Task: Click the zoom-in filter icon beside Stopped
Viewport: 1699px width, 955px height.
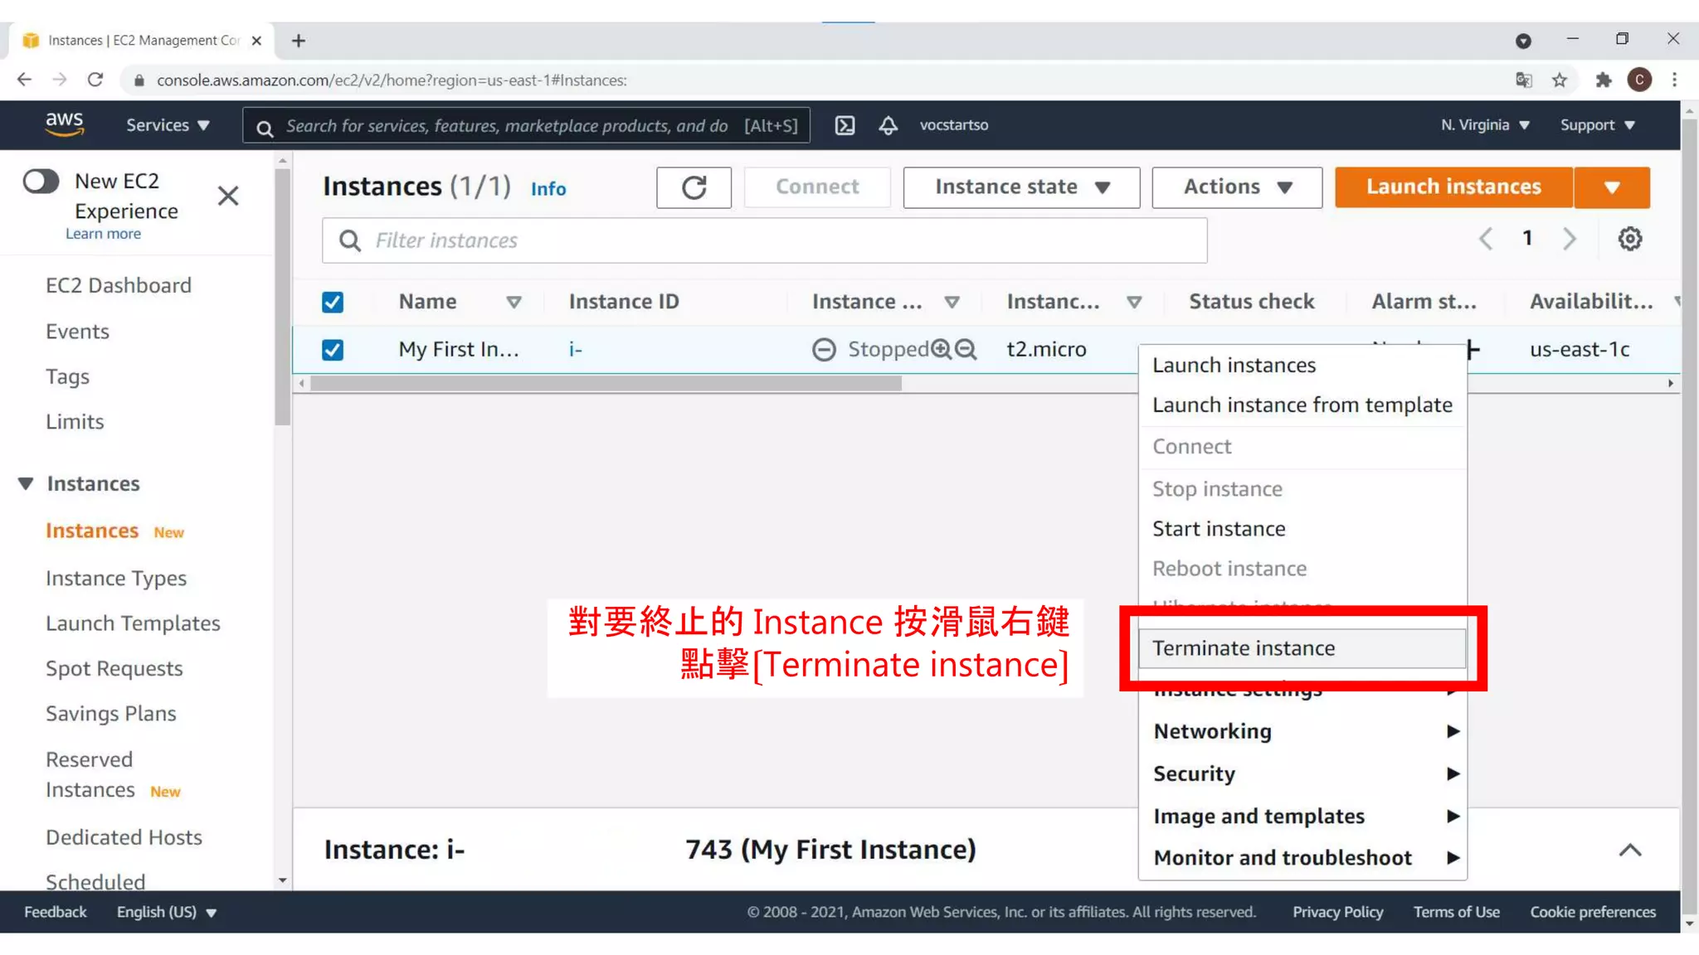Action: [941, 349]
